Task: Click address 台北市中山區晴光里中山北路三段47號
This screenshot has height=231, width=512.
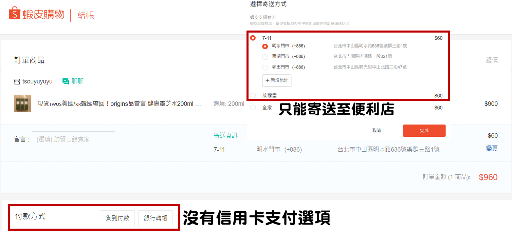Action: (370, 67)
